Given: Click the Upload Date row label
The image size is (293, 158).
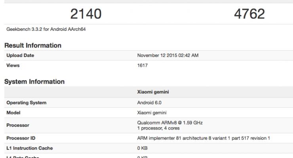Looking at the screenshot, I should click(20, 56).
